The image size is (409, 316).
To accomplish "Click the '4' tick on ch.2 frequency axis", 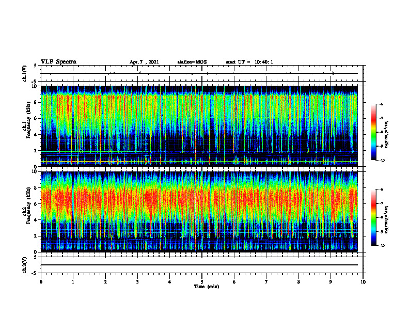I will coord(36,220).
